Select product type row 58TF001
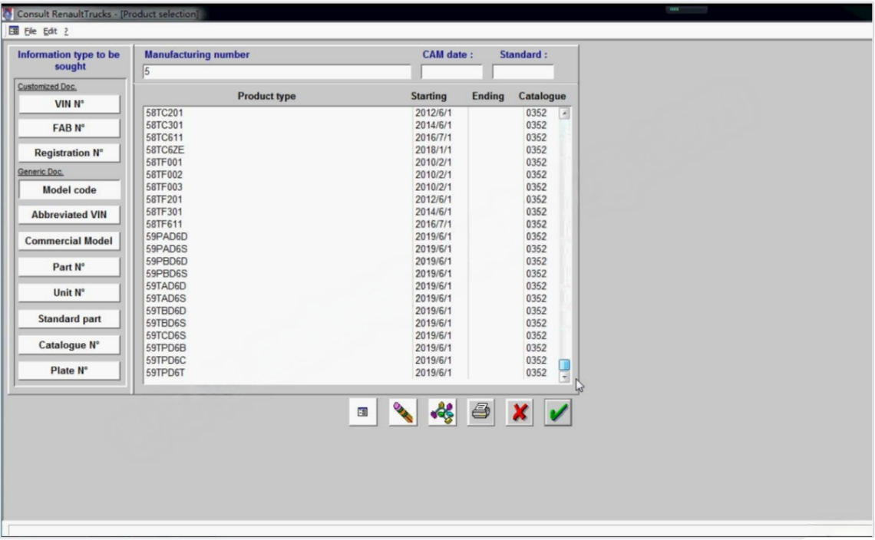875x540 pixels. 352,163
